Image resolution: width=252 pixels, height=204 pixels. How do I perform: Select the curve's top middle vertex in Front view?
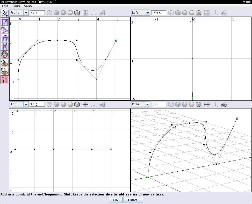coord(57,40)
